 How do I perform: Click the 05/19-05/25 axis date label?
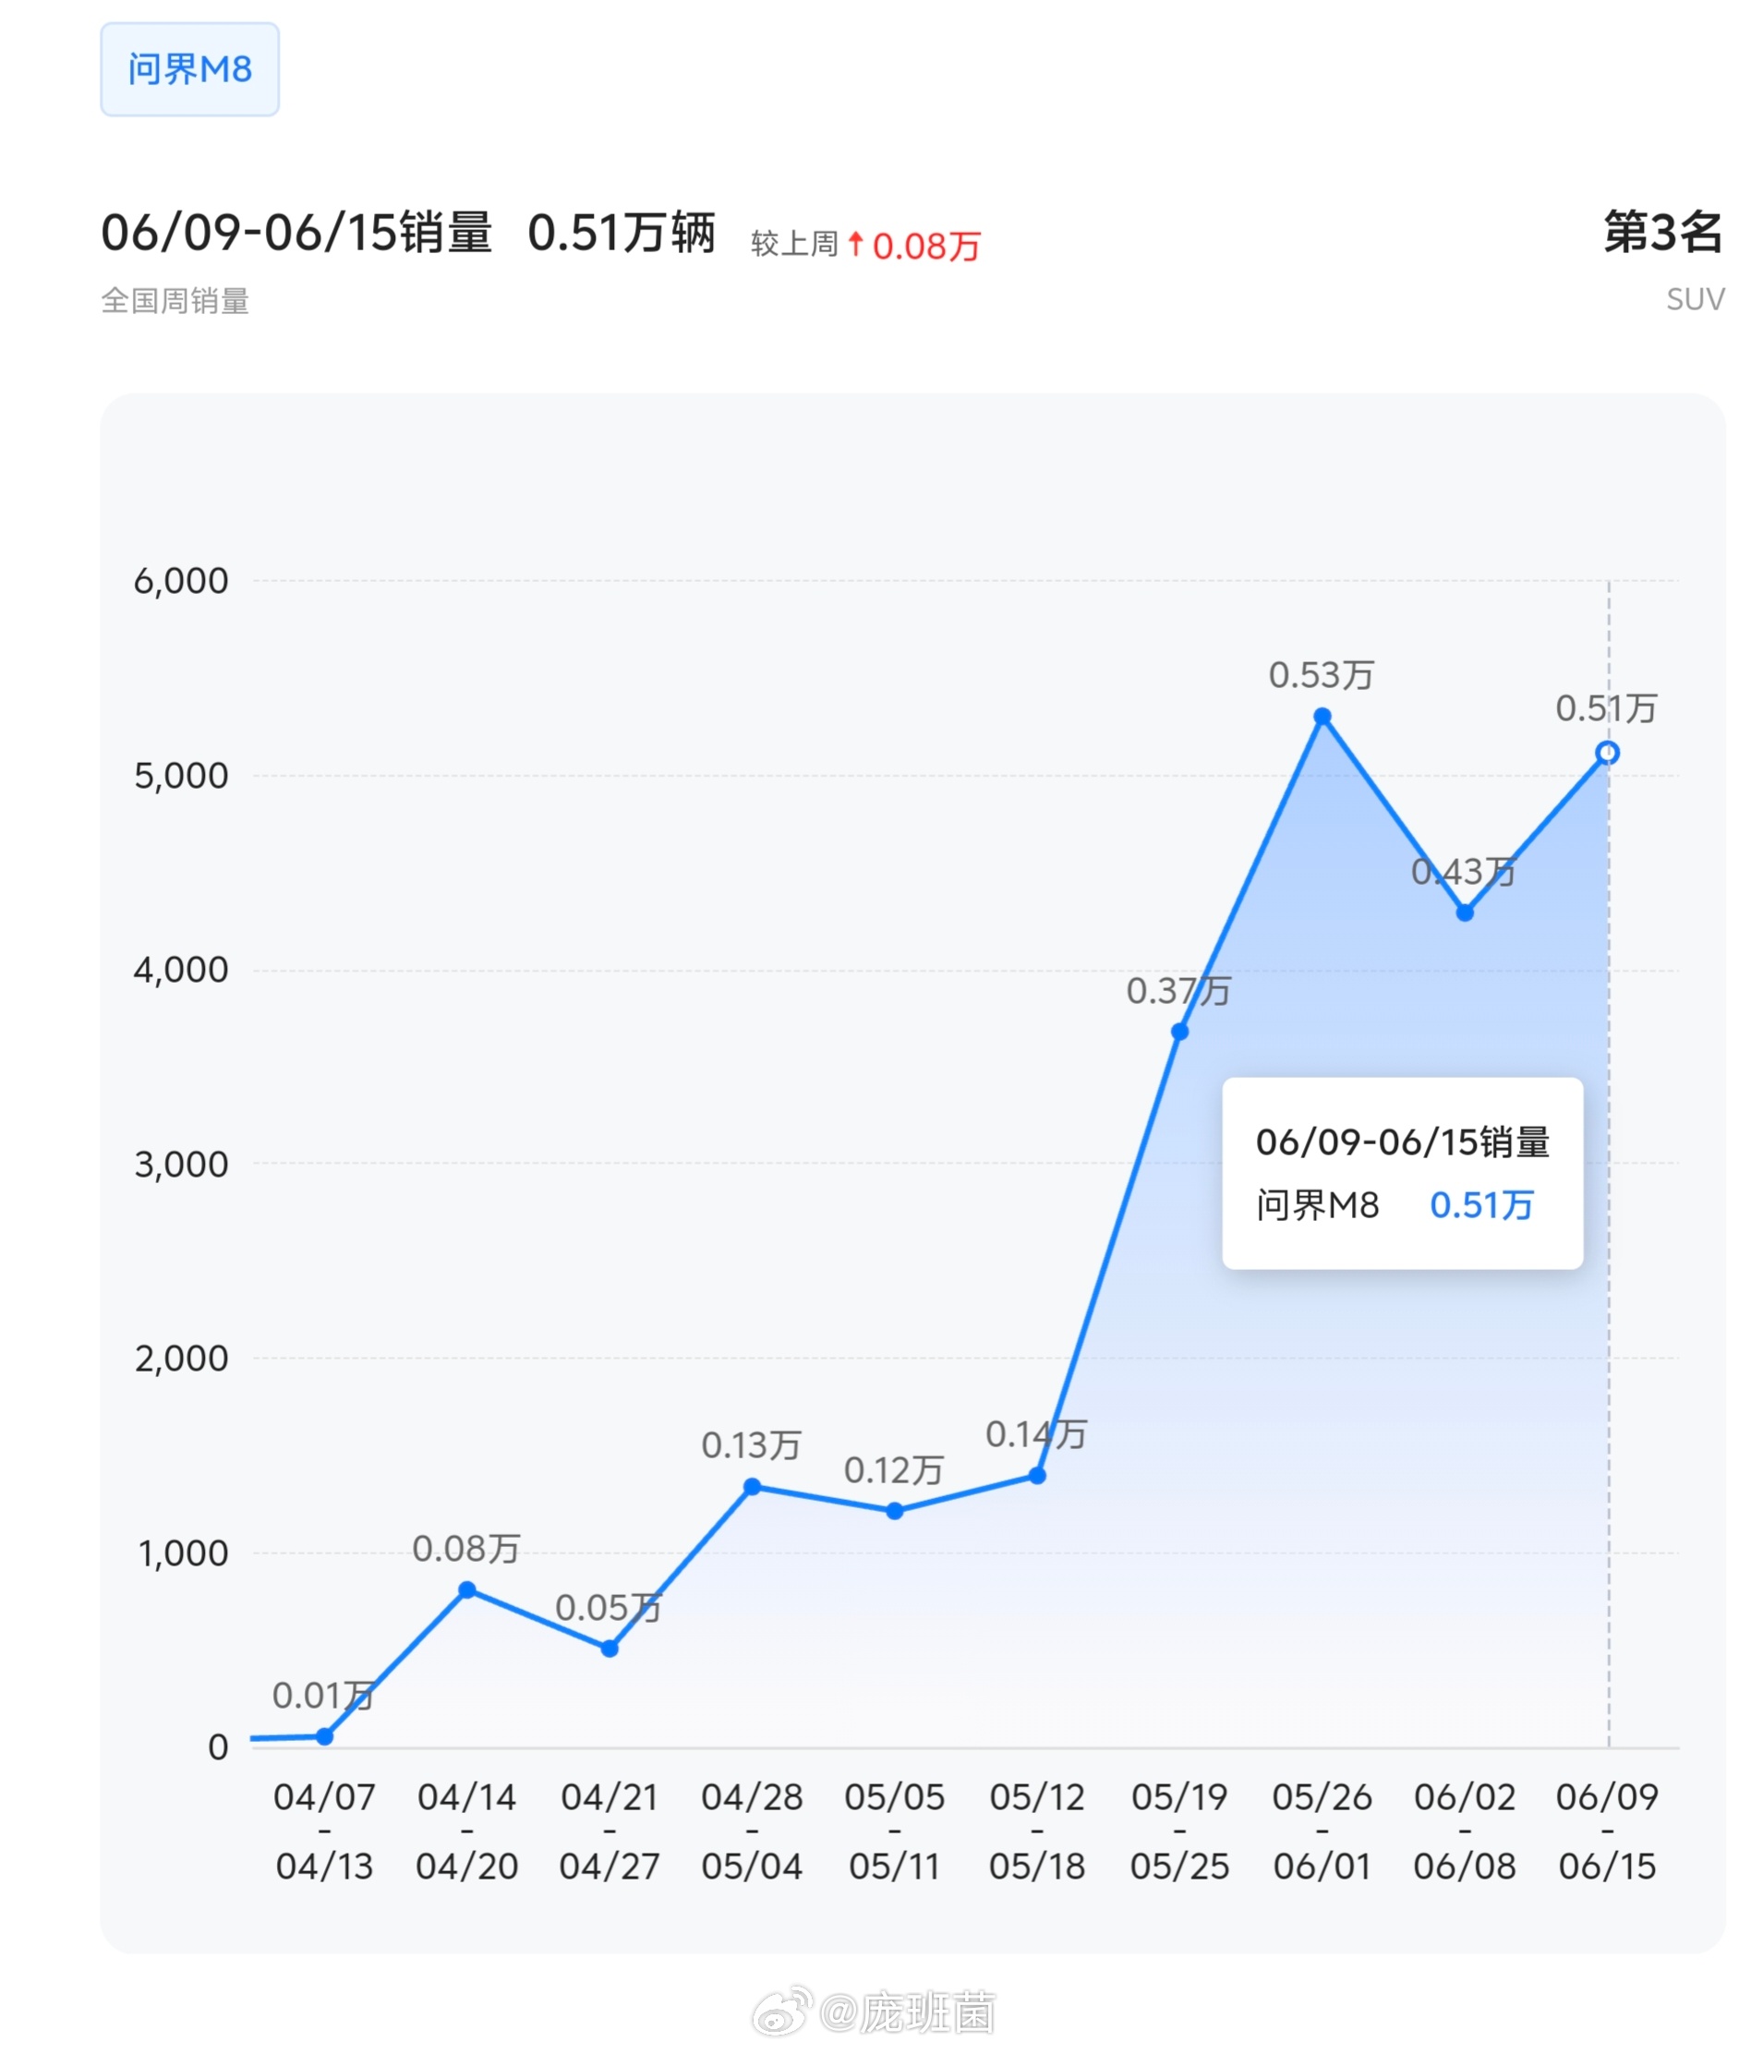[1180, 1830]
